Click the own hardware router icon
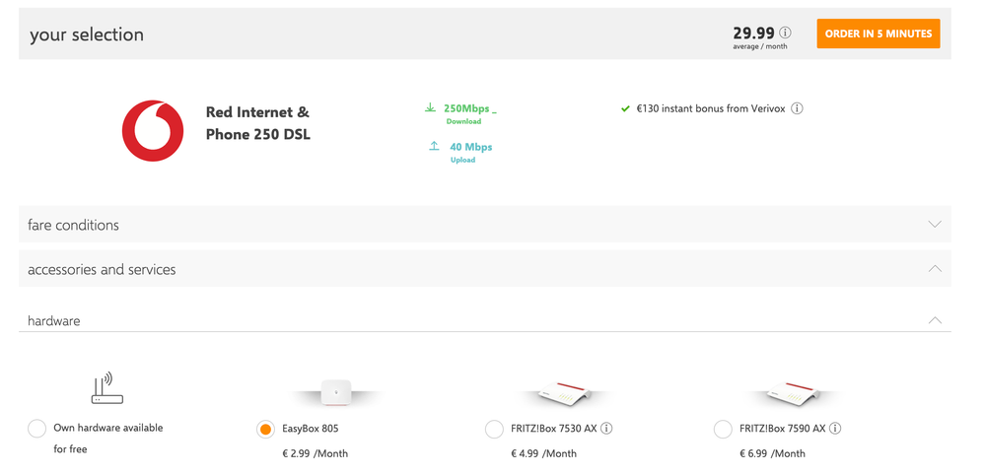The image size is (985, 474). (107, 387)
